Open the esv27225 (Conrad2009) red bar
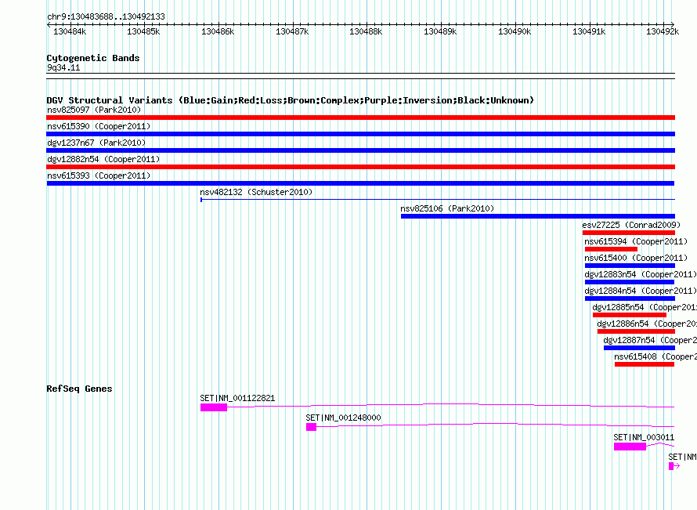 coord(629,233)
